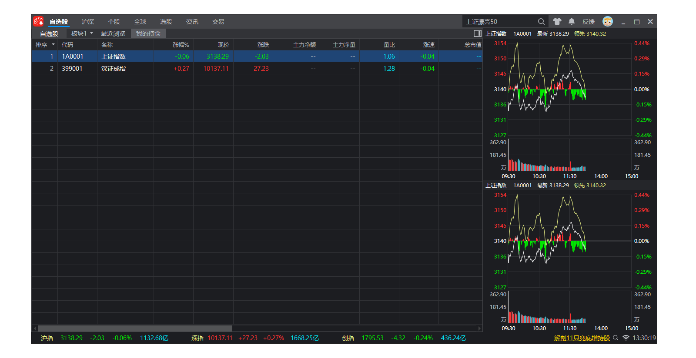696x358 pixels.
Task: Sort by the 量比 column header
Action: [389, 45]
